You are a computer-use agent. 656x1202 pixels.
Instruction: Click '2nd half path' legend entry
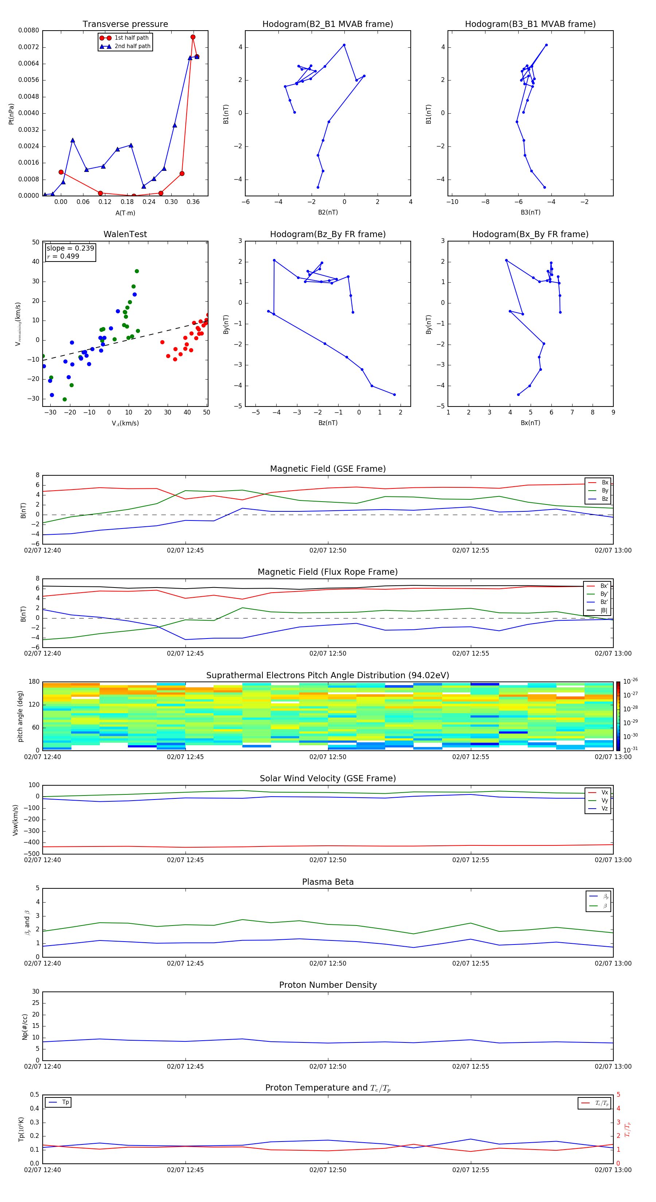[126, 46]
